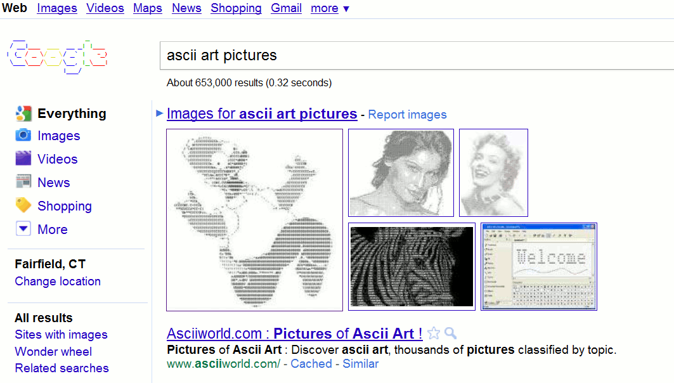Image resolution: width=674 pixels, height=383 pixels.
Task: Open 'Images for ascii art pictures' link
Action: pos(262,114)
